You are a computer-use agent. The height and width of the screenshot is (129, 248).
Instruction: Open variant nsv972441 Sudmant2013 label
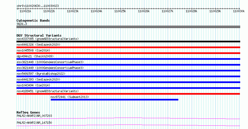(x=70, y=97)
